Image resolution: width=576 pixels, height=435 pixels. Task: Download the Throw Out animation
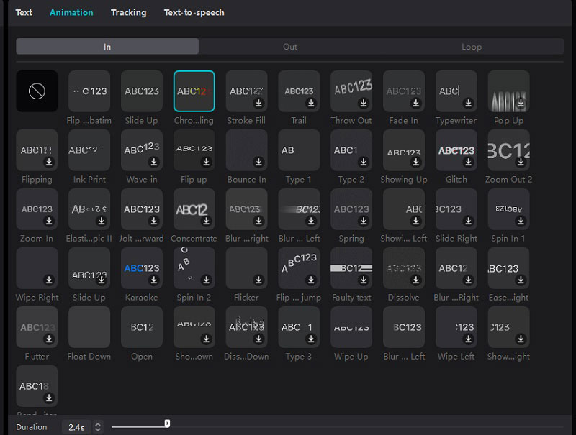click(x=364, y=103)
